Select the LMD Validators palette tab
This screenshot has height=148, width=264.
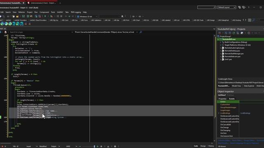click(96, 20)
